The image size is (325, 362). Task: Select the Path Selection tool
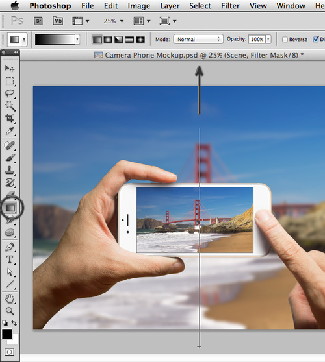pyautogui.click(x=10, y=272)
